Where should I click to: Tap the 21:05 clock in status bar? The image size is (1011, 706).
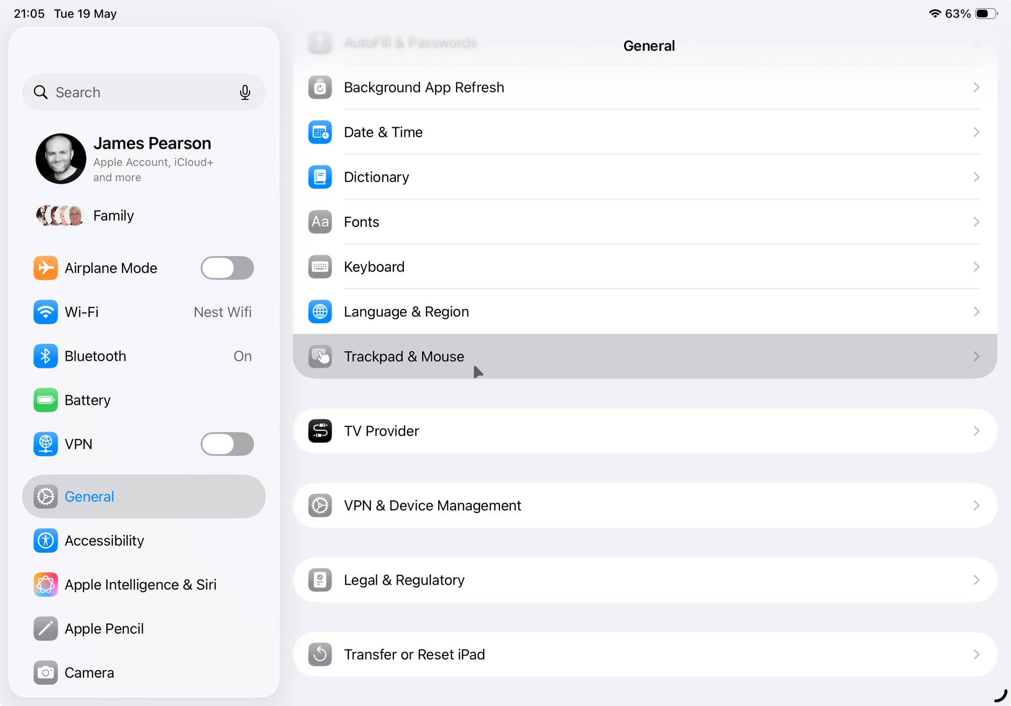29,14
